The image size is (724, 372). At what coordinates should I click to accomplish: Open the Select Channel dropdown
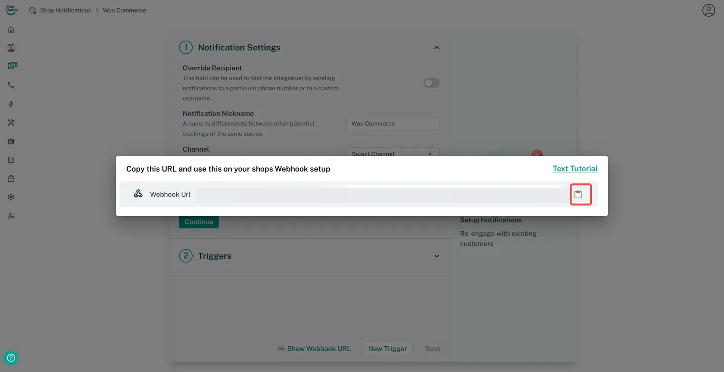click(x=392, y=153)
